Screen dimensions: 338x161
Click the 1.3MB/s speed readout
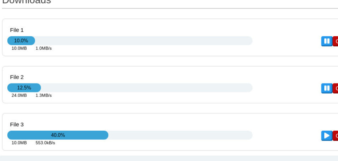pyautogui.click(x=44, y=95)
